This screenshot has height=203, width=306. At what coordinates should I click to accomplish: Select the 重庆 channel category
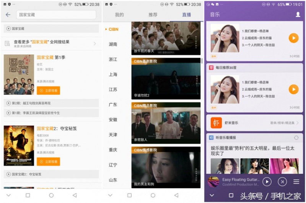[113, 150]
